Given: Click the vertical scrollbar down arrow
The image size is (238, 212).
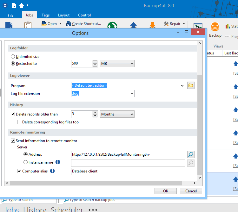Looking at the screenshot, I should 200,178.
